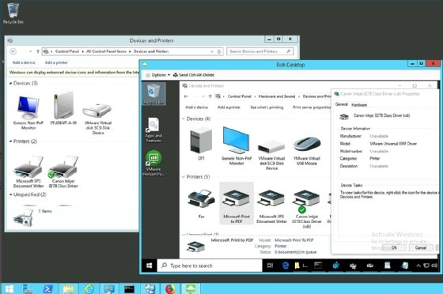This screenshot has height=294, width=443.
Task: Select Generic Non-PnP Monitor in host Devices and Printers
Action: [x=28, y=112]
